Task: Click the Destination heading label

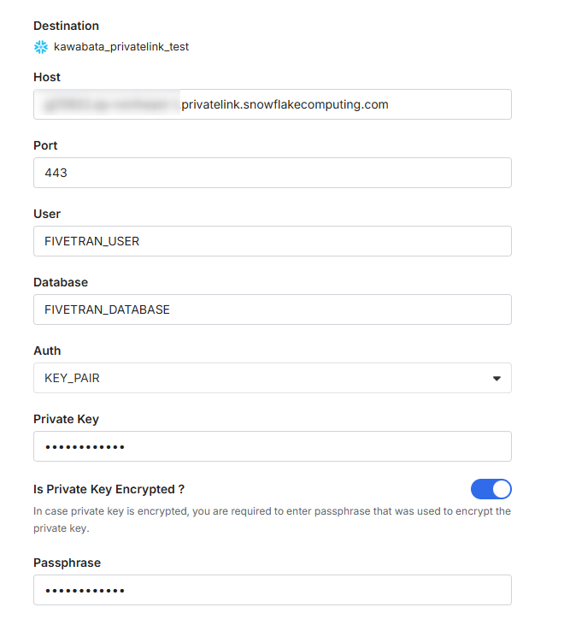Action: (x=66, y=26)
